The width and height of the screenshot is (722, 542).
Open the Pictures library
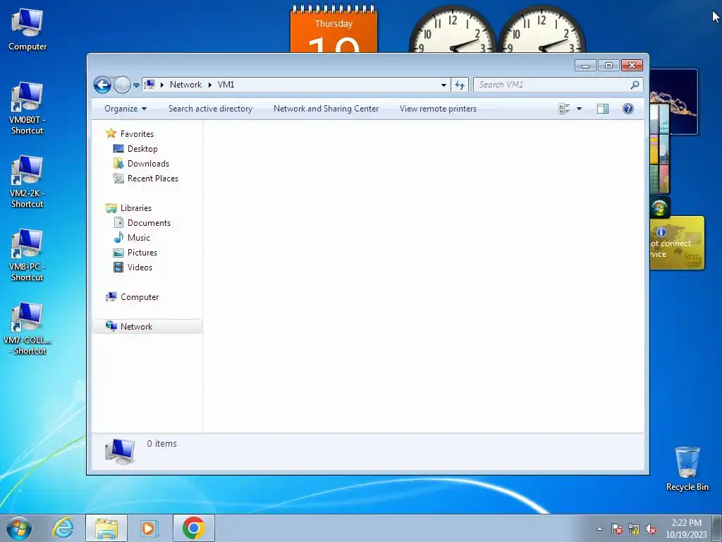(x=142, y=253)
